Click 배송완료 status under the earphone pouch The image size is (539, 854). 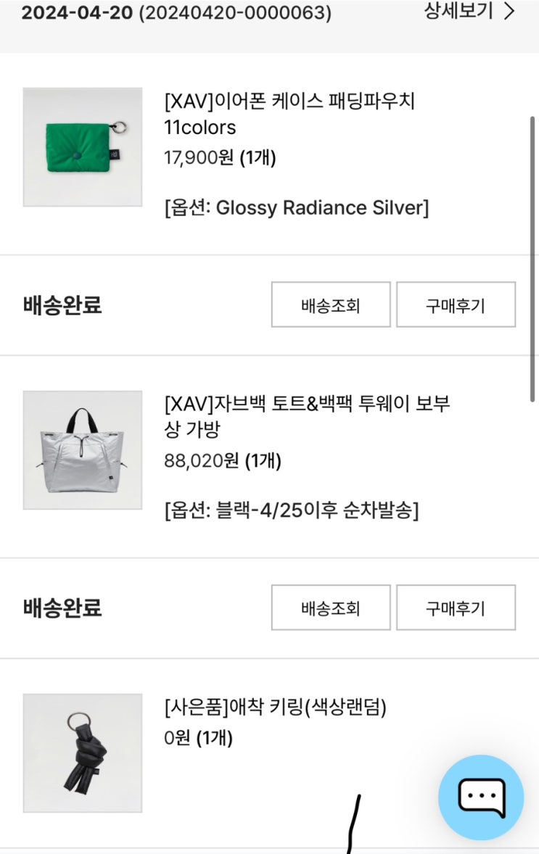[x=62, y=305]
